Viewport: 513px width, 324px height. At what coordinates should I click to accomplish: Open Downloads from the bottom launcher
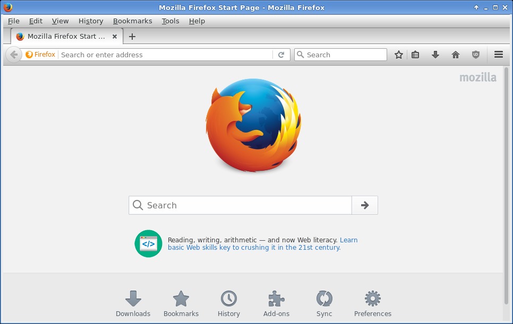pyautogui.click(x=133, y=304)
